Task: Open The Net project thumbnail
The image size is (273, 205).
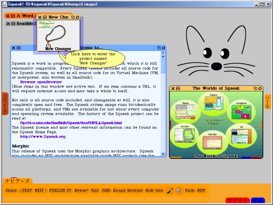Action: [212, 143]
